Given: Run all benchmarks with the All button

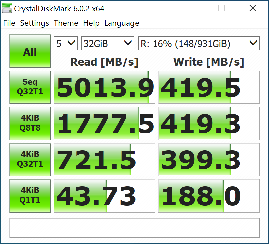Looking at the screenshot, I should 30,51.
